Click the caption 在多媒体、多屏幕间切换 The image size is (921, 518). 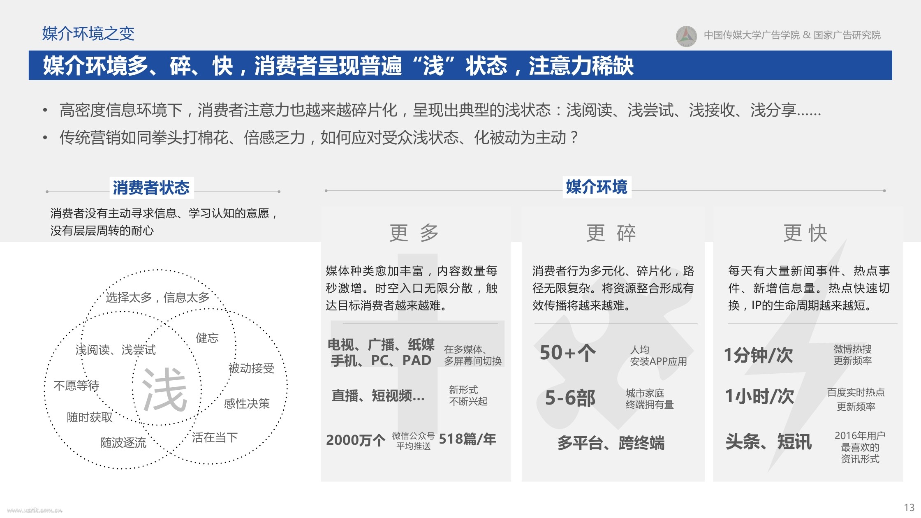click(x=473, y=355)
